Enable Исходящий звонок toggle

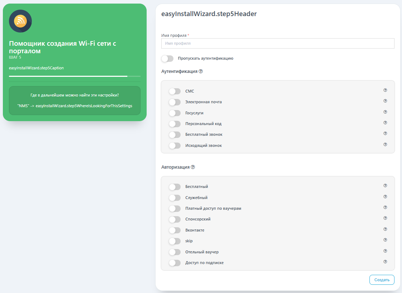click(175, 145)
